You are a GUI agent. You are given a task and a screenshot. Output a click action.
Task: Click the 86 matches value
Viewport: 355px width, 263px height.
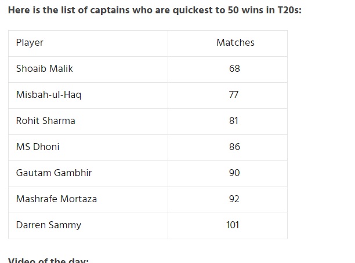tap(234, 147)
